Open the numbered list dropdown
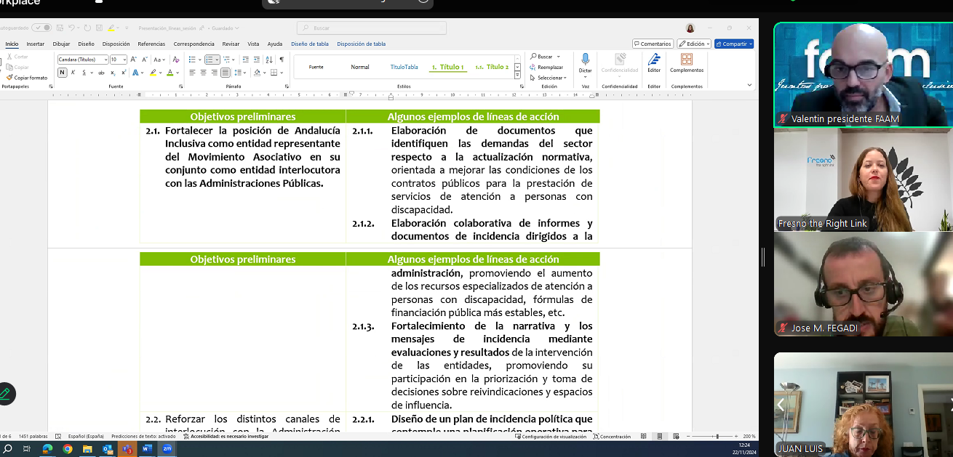The image size is (953, 457). 217,60
